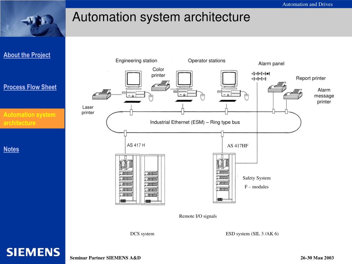Screen dimensions: 352x264
Task: Click the '26-30 Мая 2003' date text
Action: pyautogui.click(x=317, y=258)
